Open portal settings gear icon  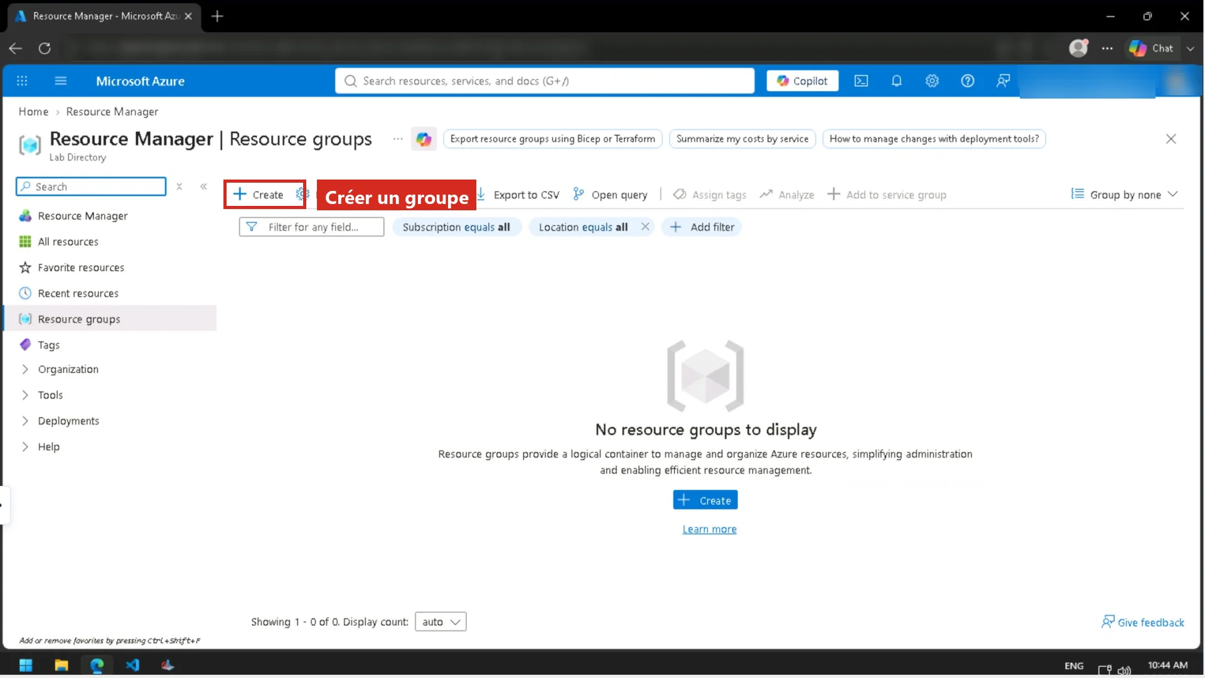coord(932,81)
